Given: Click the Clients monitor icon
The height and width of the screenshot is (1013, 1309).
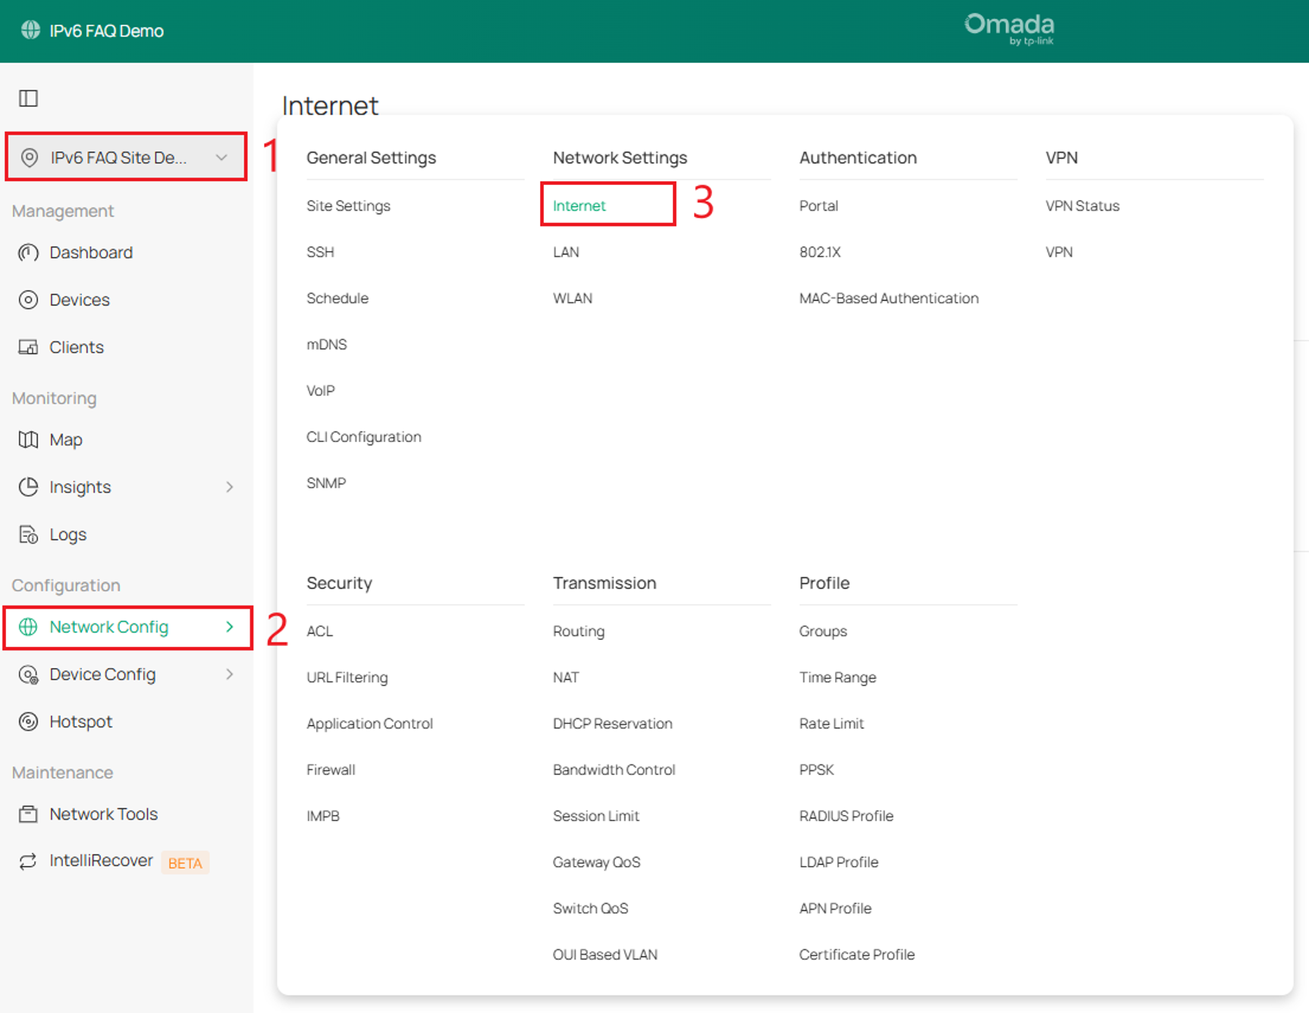Looking at the screenshot, I should point(28,347).
